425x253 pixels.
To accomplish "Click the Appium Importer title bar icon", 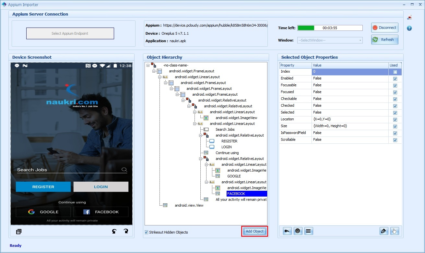I will tap(4, 5).
